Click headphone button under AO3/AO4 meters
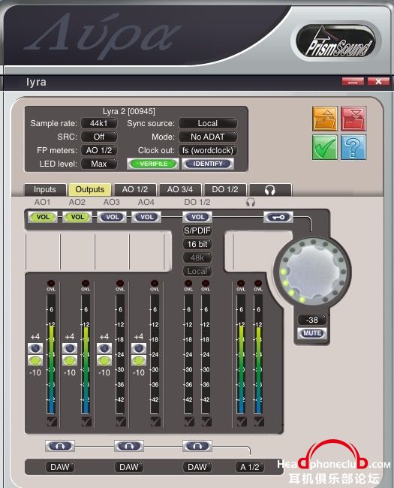This screenshot has width=394, height=488. point(129,446)
